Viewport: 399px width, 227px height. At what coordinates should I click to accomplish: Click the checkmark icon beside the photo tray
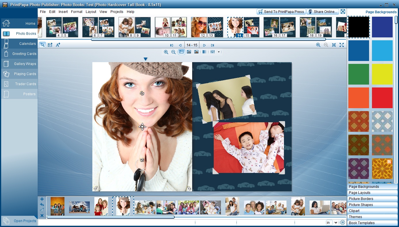tap(42, 210)
